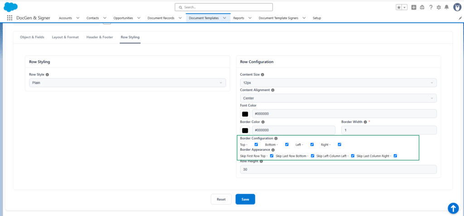Click the Reset button
This screenshot has width=464, height=216.
coord(221,199)
